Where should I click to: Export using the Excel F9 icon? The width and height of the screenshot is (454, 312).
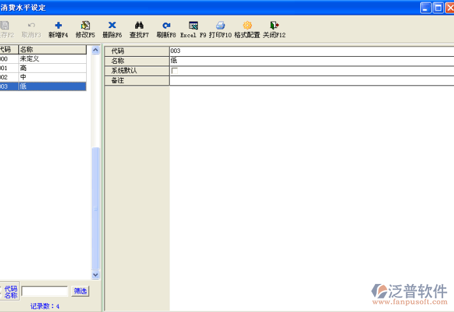pos(193,26)
